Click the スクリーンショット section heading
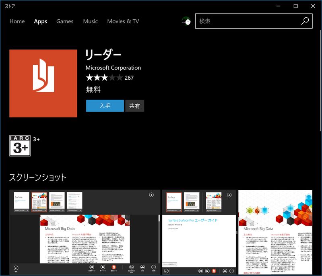Viewport: 322px width, 276px height. tap(38, 177)
